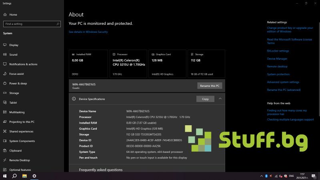
Task: Click the Power & sleep icon
Action: click(x=5, y=84)
